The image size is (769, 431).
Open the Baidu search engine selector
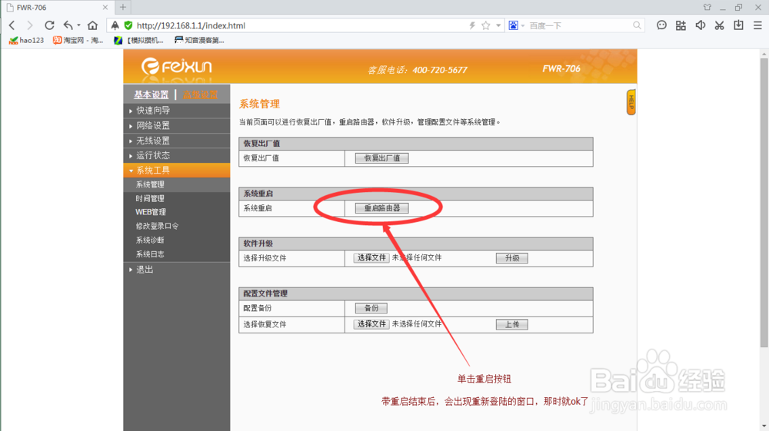pos(517,25)
